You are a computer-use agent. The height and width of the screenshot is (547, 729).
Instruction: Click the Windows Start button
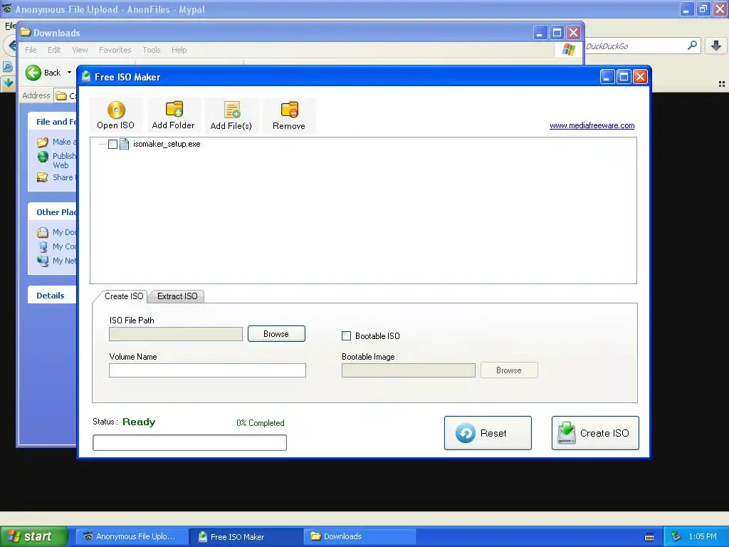[34, 536]
